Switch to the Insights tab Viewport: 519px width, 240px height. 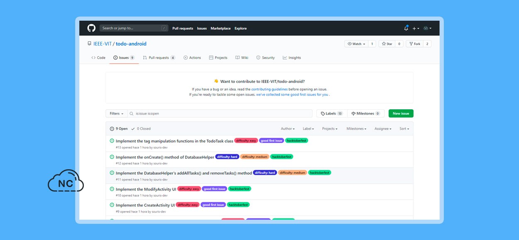tap(292, 58)
